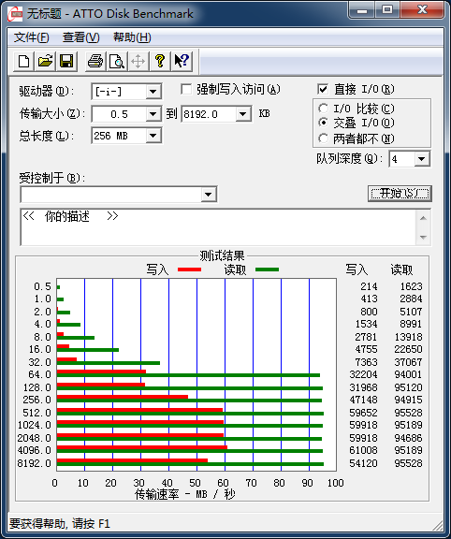Open the 查看(V) menu
The height and width of the screenshot is (539, 451).
(81, 37)
